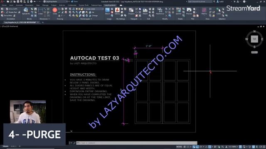
Task: Click the Set layer button
Action: coord(92,12)
